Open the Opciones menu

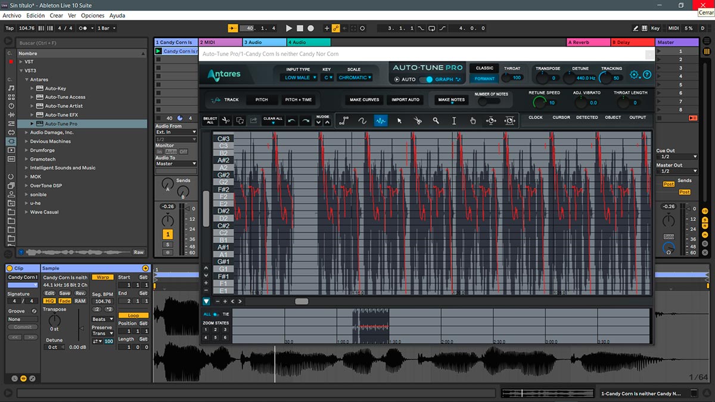(x=92, y=15)
